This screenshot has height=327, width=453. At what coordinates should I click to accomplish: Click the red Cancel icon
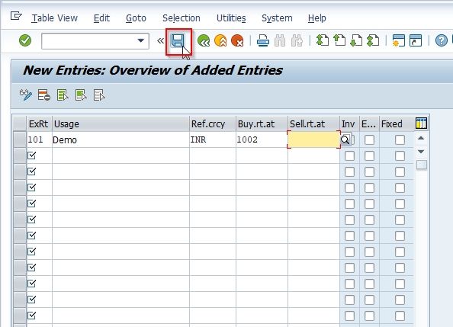(237, 40)
